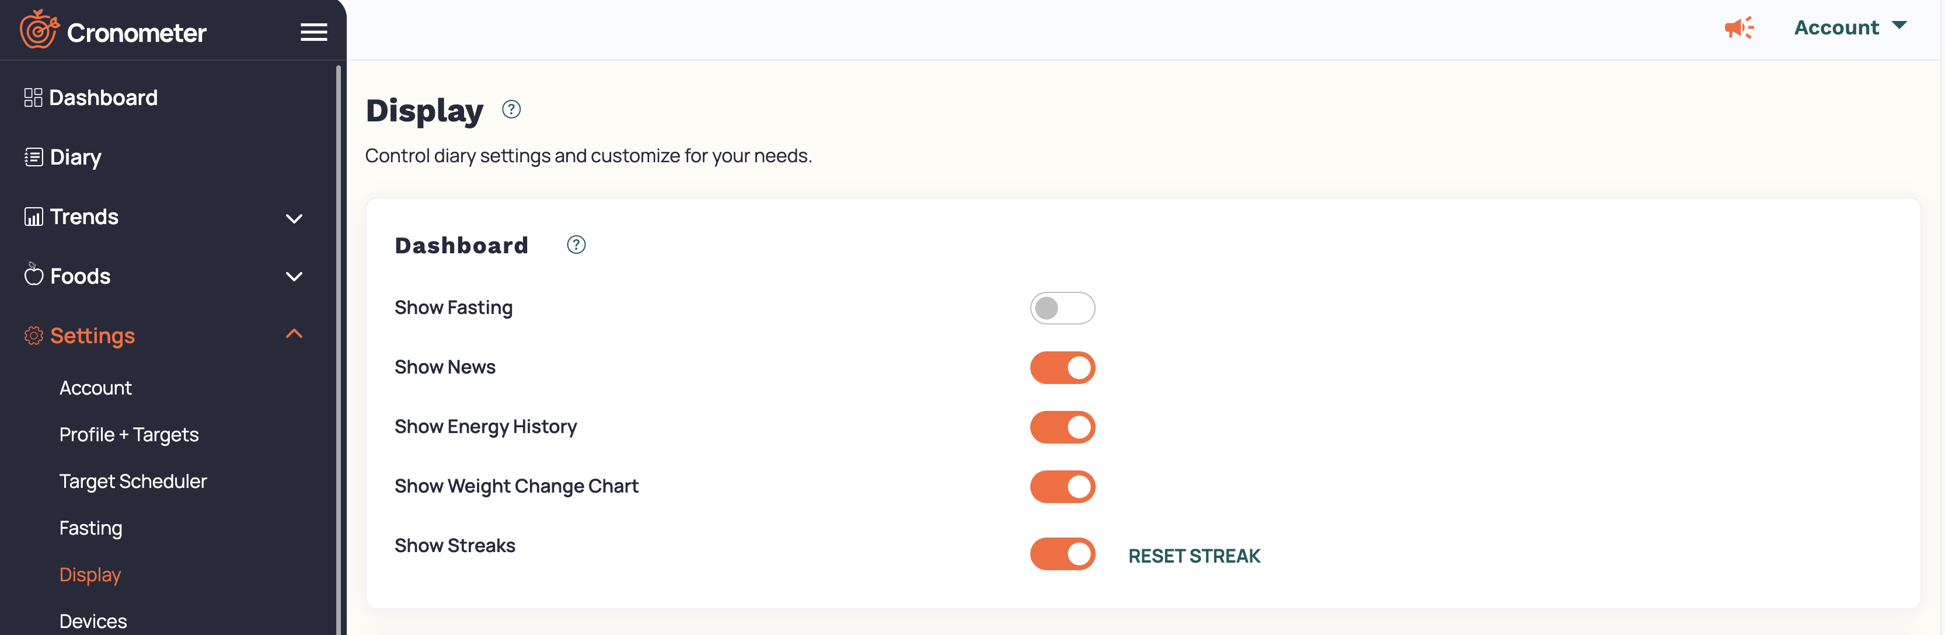Viewport: 1945px width, 635px height.
Task: Click the RESET STREAK link
Action: coord(1194,556)
